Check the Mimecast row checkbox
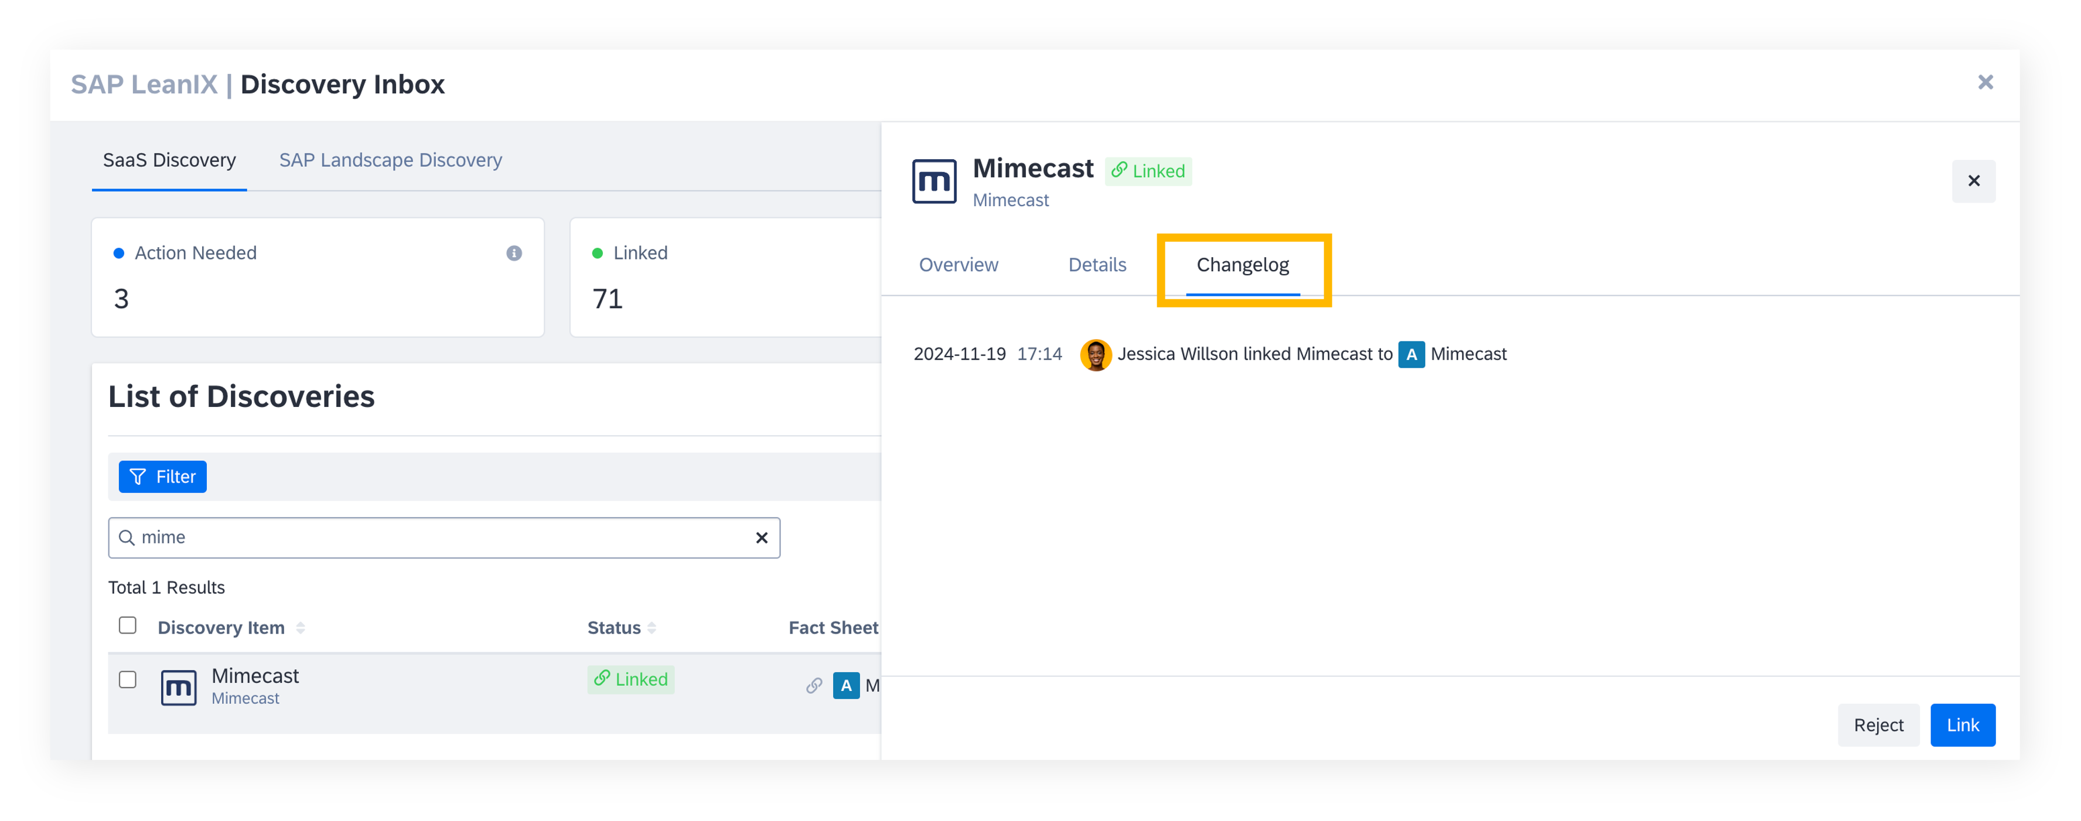This screenshot has width=2081, height=821. click(x=128, y=680)
